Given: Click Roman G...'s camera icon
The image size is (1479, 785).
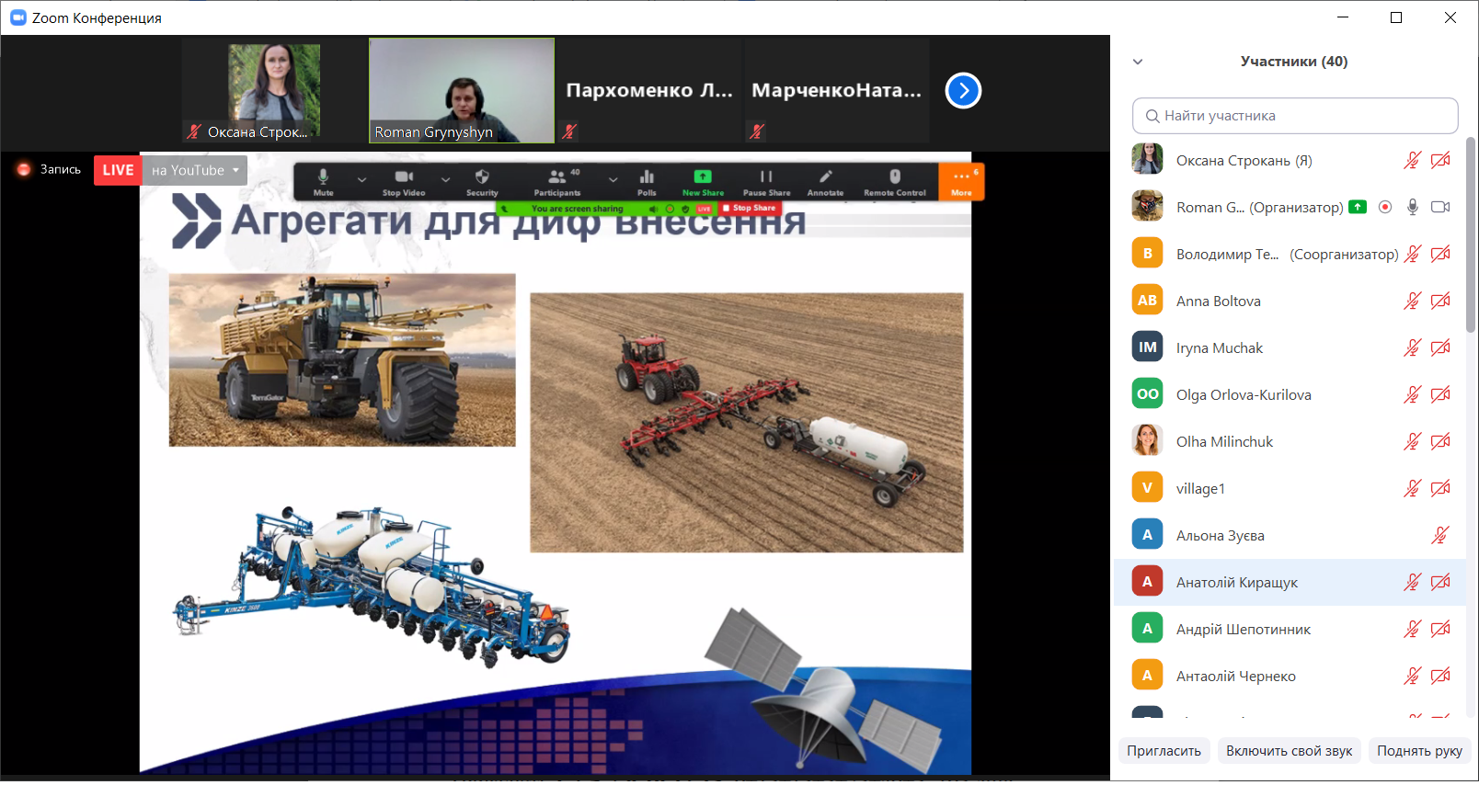Looking at the screenshot, I should 1440,207.
